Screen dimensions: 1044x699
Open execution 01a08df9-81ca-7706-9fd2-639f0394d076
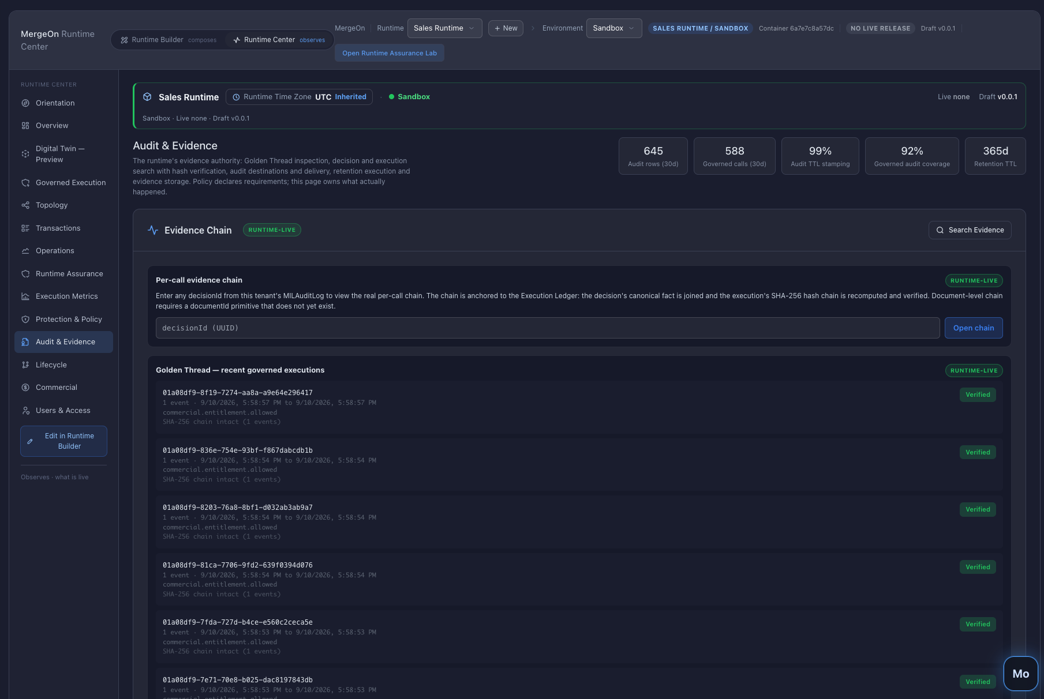(579, 580)
